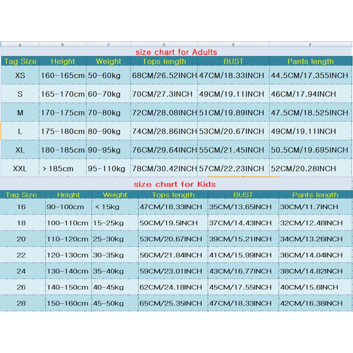353x353 pixels.
Task: Select the '72CM/28.08INCH' tops length cell
Action: [x=164, y=112]
